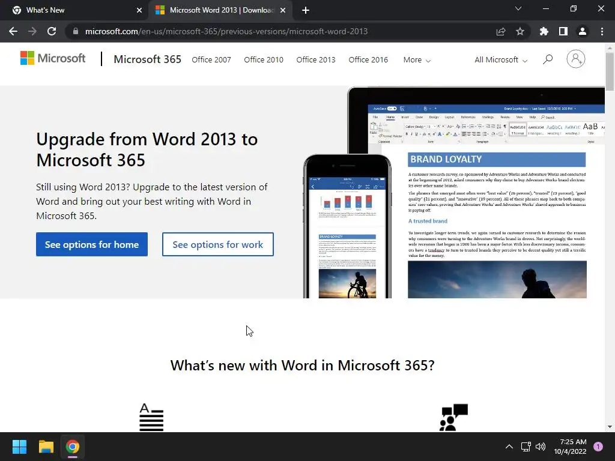Click See options for work button
Viewport: 615px width, 461px height.
coord(218,244)
